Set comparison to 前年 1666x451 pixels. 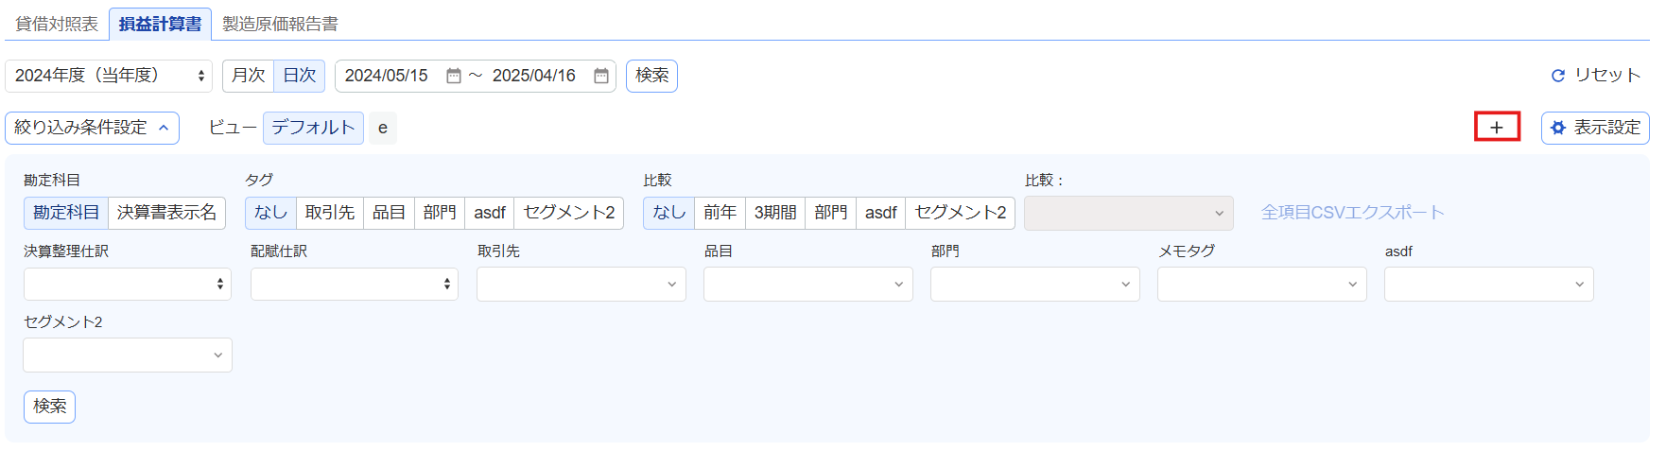pyautogui.click(x=720, y=213)
